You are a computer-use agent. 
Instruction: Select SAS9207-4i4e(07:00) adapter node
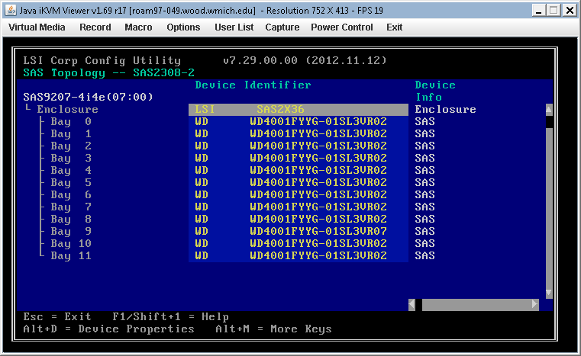click(89, 97)
